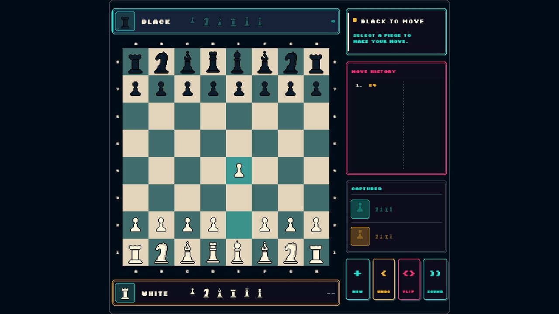Pick the black pawn on c7
The width and height of the screenshot is (559, 314).
(x=187, y=89)
